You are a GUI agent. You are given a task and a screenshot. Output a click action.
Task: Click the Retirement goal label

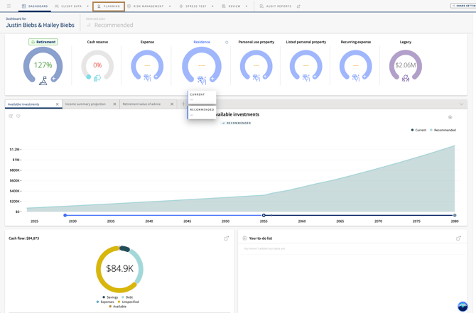(x=43, y=42)
